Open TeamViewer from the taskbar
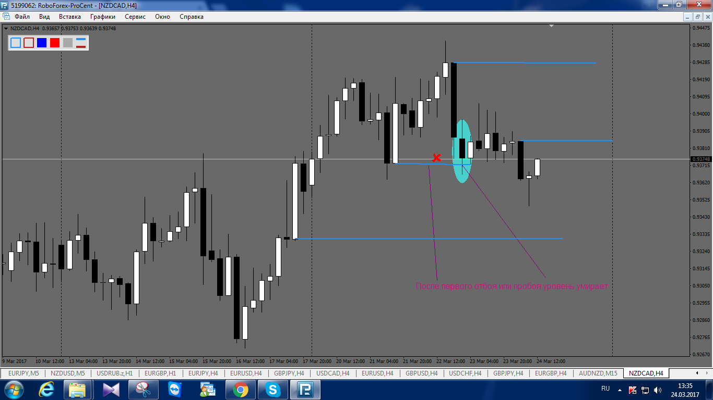 tap(175, 389)
